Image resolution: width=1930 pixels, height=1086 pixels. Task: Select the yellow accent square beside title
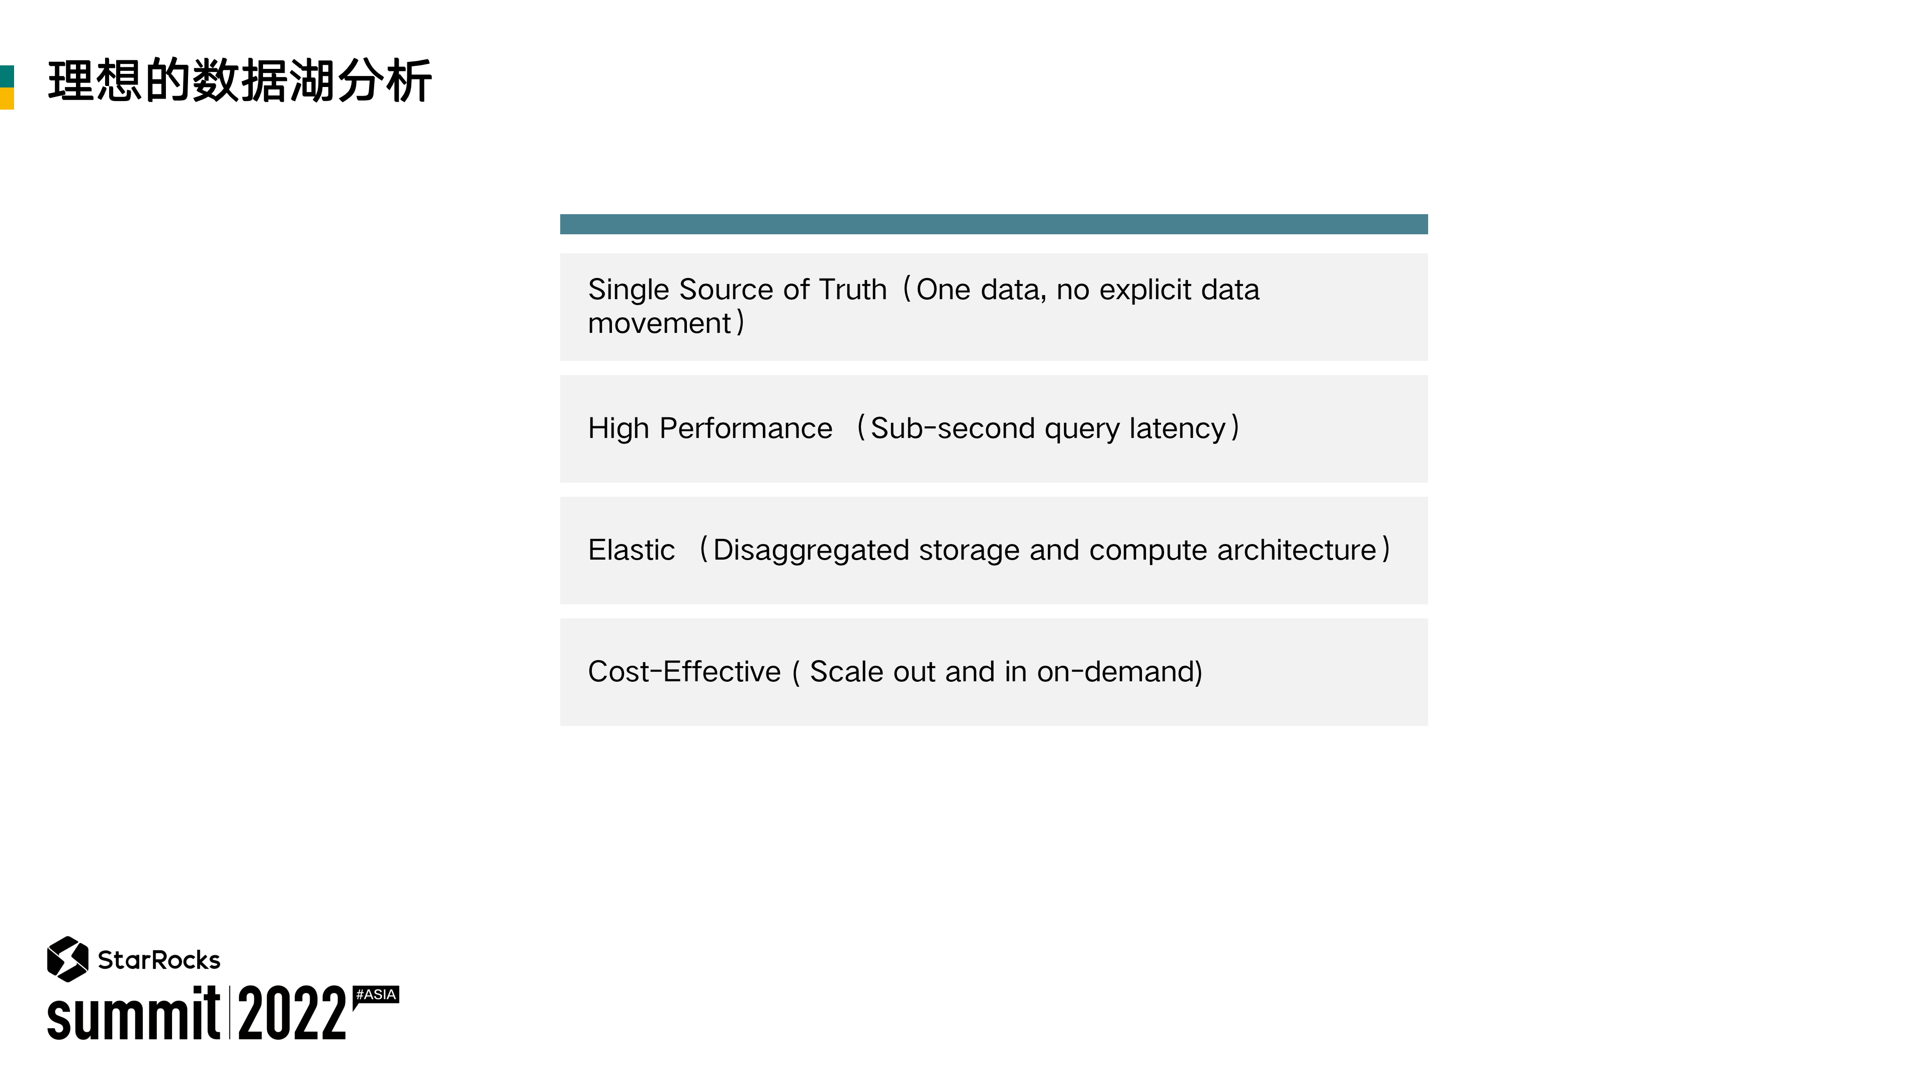coord(7,99)
